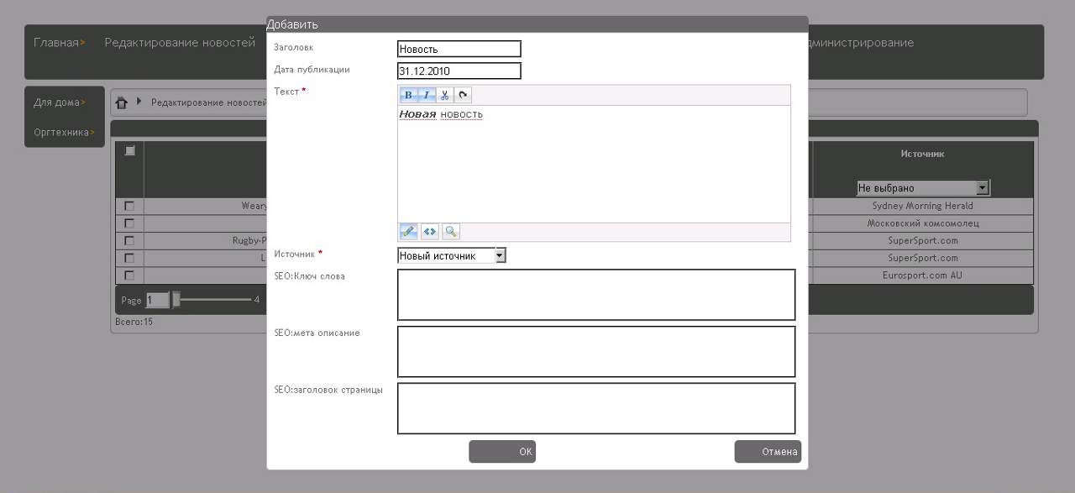Open the Оргтехника sidebar menu item
Image resolution: width=1075 pixels, height=493 pixels.
(64, 132)
